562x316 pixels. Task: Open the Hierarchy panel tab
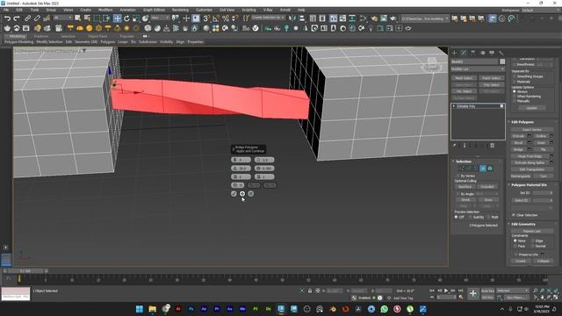[x=472, y=53]
